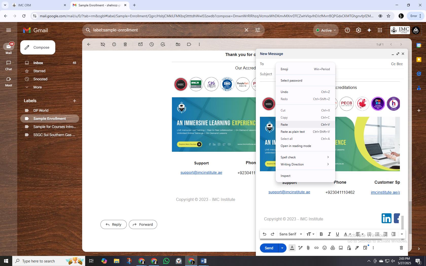Screen dimensions: 426x266
Task: Send the new message
Action: click(269, 248)
